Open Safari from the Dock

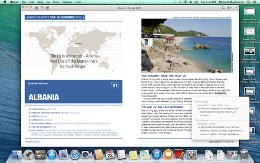tap(75, 154)
